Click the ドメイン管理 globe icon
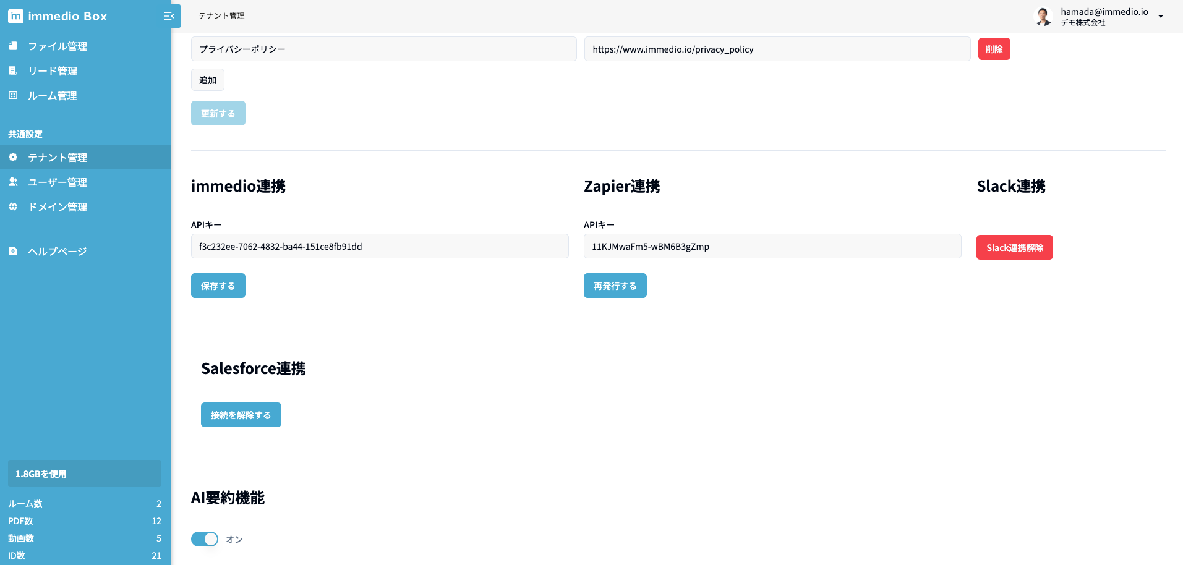 (13, 207)
